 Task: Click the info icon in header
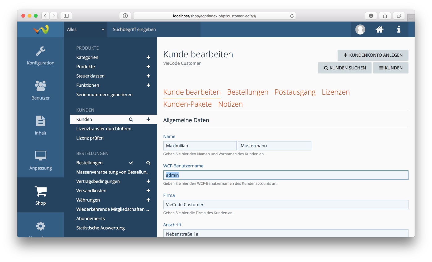(x=399, y=30)
